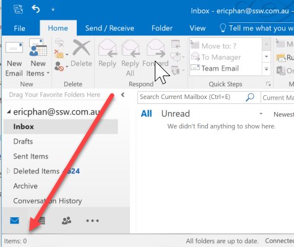Click the Forward button
Viewport: 294px width, 247px height.
(x=155, y=54)
